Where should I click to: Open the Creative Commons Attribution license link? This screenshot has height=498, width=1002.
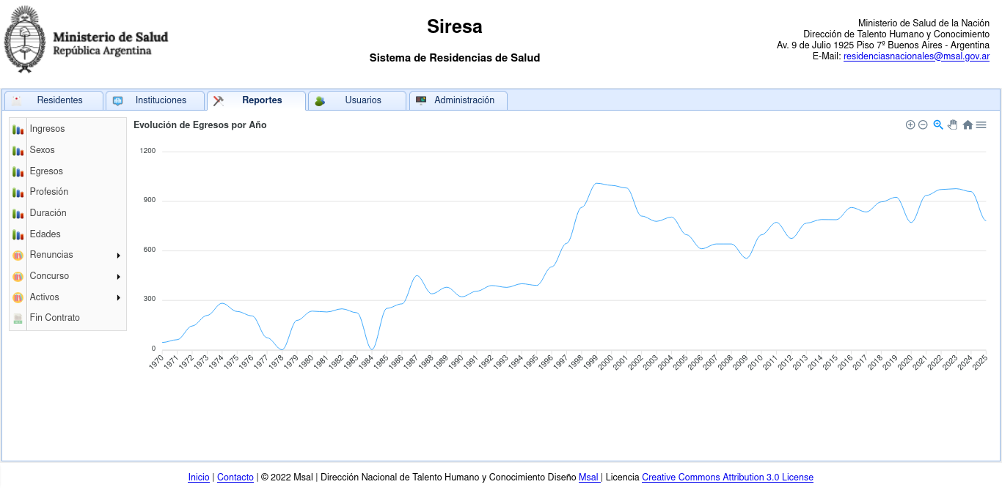coord(727,477)
